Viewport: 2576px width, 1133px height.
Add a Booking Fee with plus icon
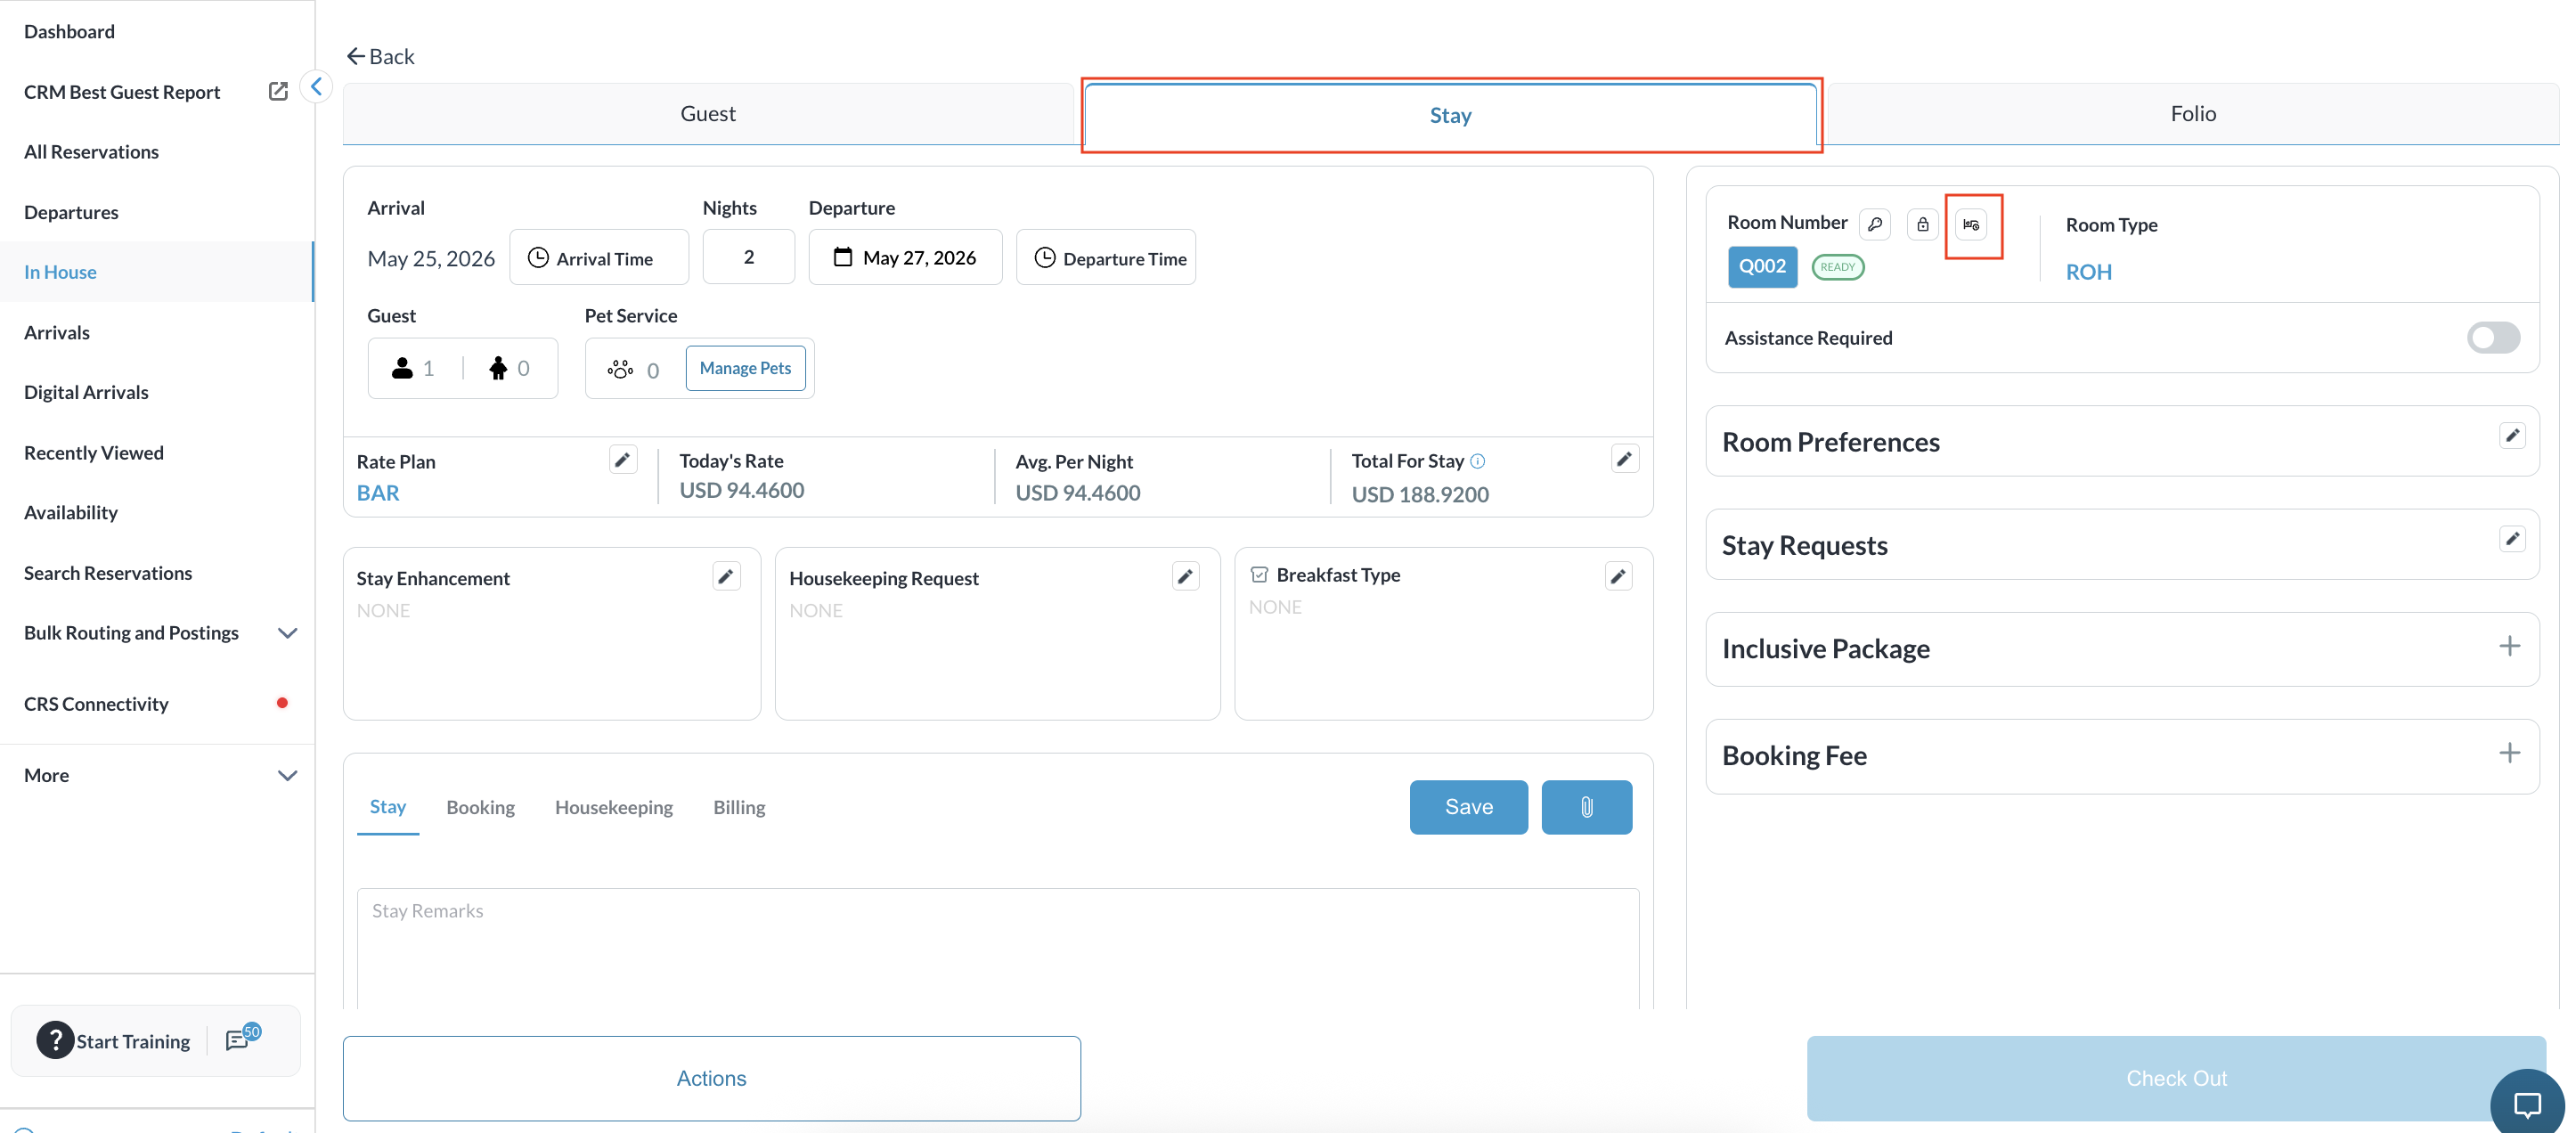tap(2509, 753)
